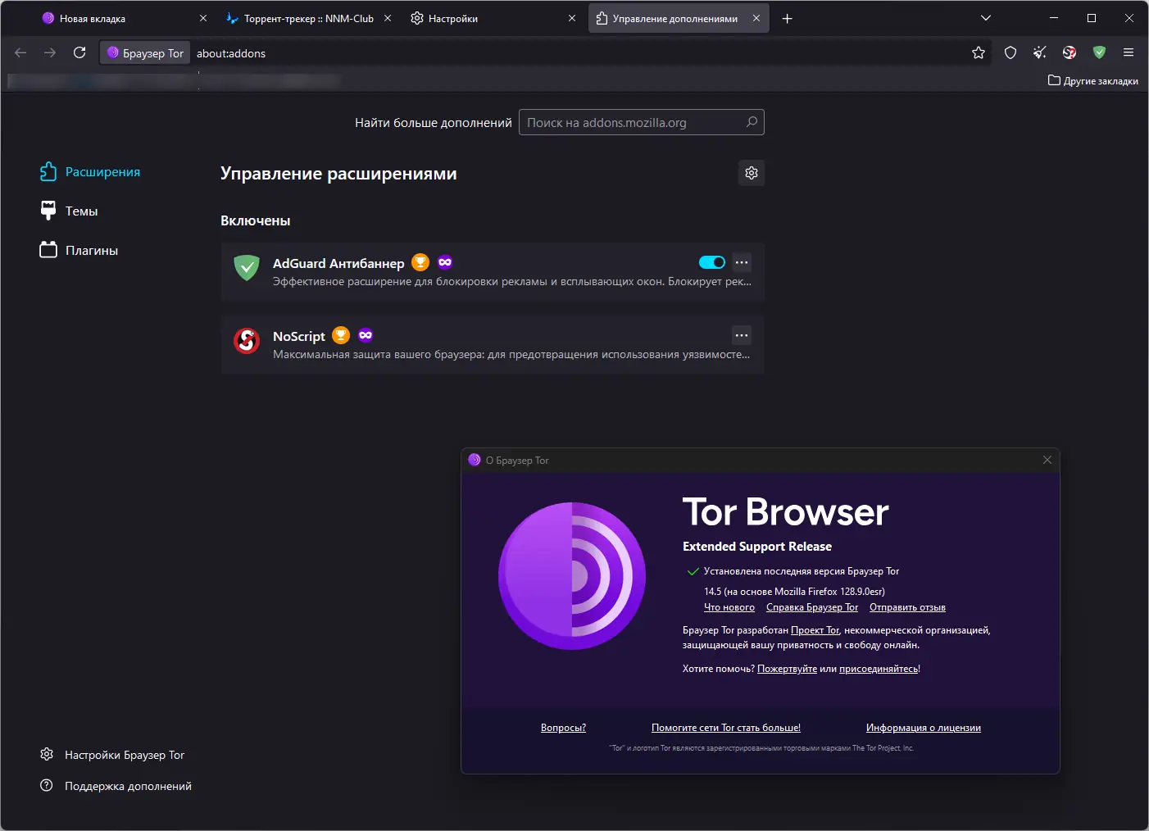
Task: Open AdGuard Антибаннер more options menu
Action: coord(742,262)
